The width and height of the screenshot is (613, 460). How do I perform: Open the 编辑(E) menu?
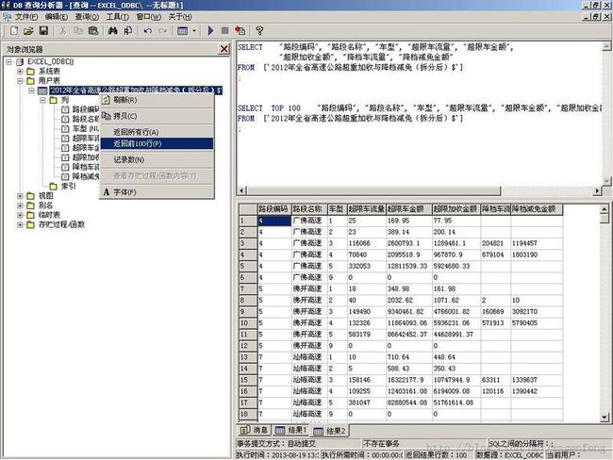tap(57, 16)
